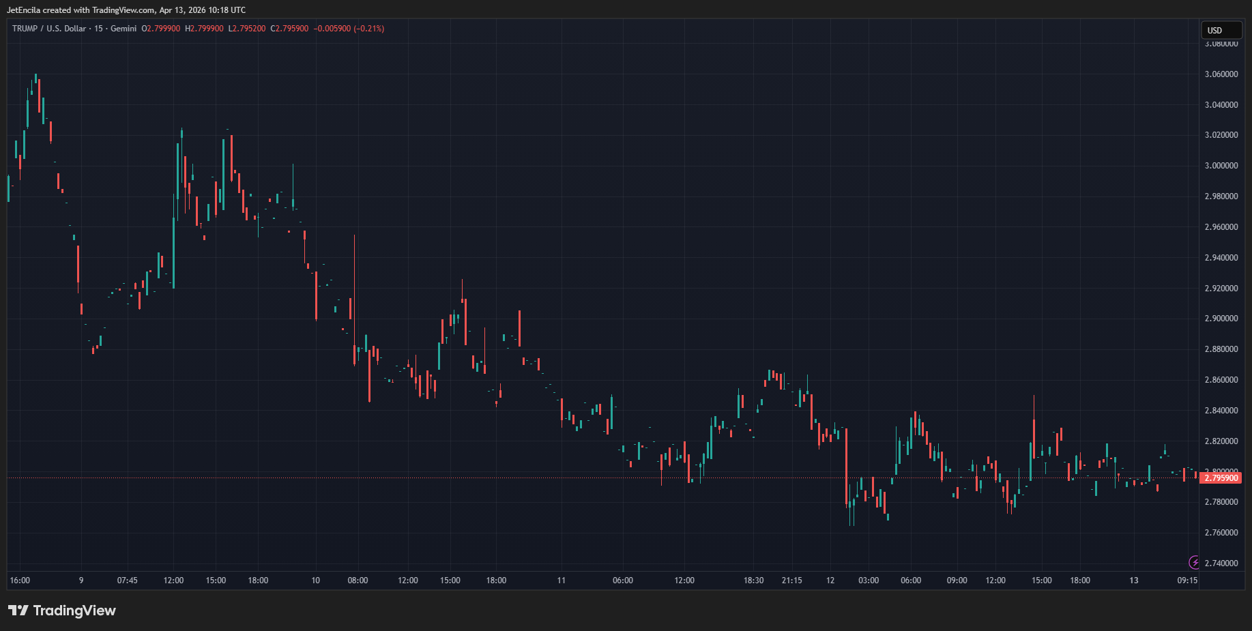Click the TradingView logo icon
The image size is (1252, 631).
(18, 611)
